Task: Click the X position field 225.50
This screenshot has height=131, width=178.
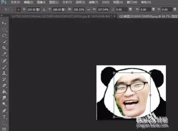Action: click(33, 10)
